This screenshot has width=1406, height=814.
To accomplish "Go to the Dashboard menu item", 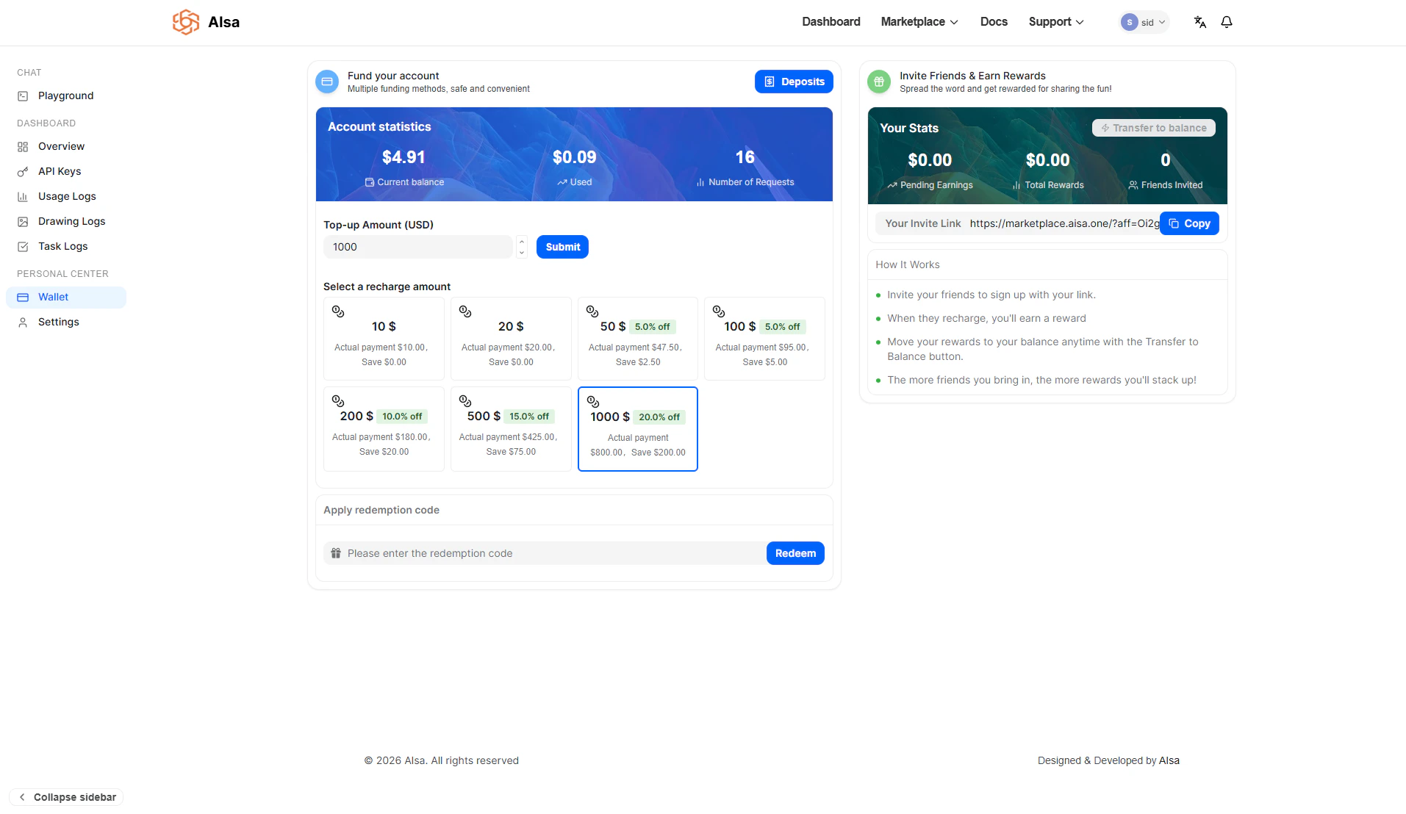I will (x=831, y=22).
